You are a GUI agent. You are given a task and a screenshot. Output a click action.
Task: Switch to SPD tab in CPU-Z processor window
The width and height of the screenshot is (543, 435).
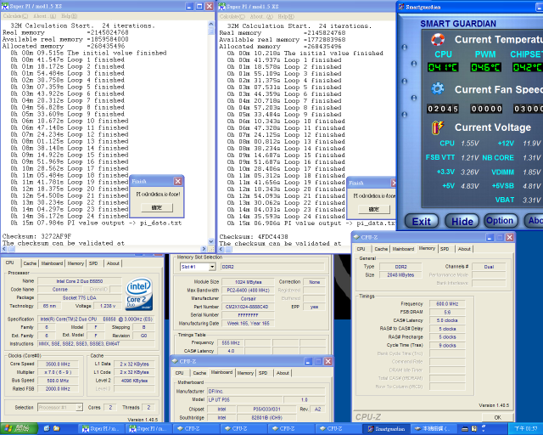tap(93, 263)
